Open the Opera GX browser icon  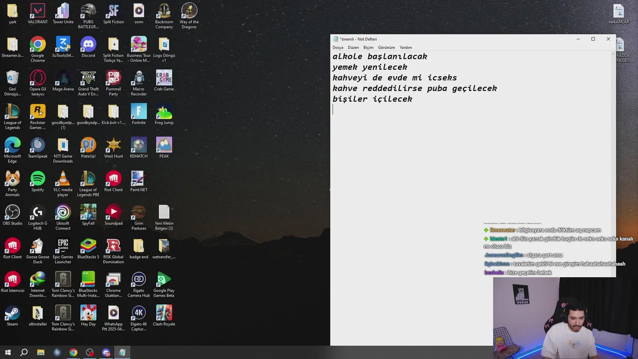pyautogui.click(x=37, y=83)
